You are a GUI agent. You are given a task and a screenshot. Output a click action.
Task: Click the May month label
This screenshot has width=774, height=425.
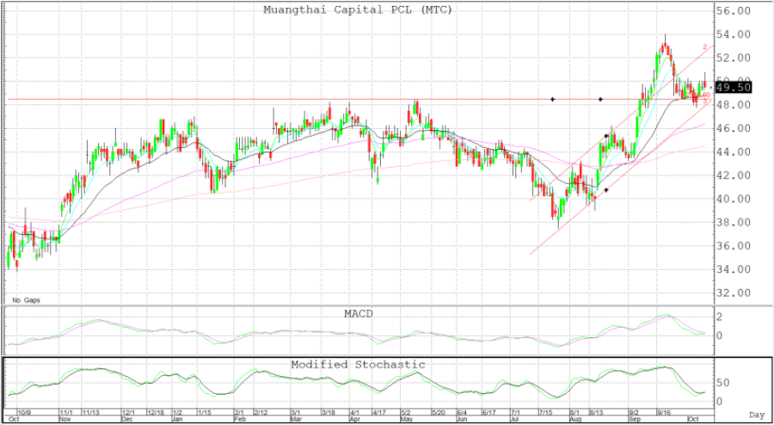[407, 418]
